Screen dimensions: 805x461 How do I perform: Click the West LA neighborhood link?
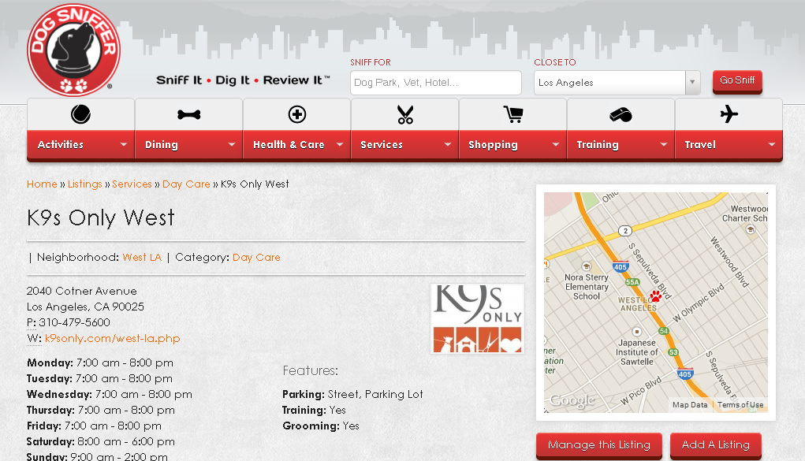point(142,257)
